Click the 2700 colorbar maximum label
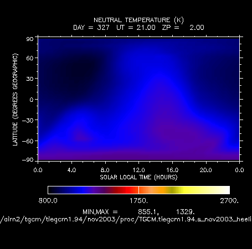The height and width of the screenshot is (249, 252). [x=229, y=201]
